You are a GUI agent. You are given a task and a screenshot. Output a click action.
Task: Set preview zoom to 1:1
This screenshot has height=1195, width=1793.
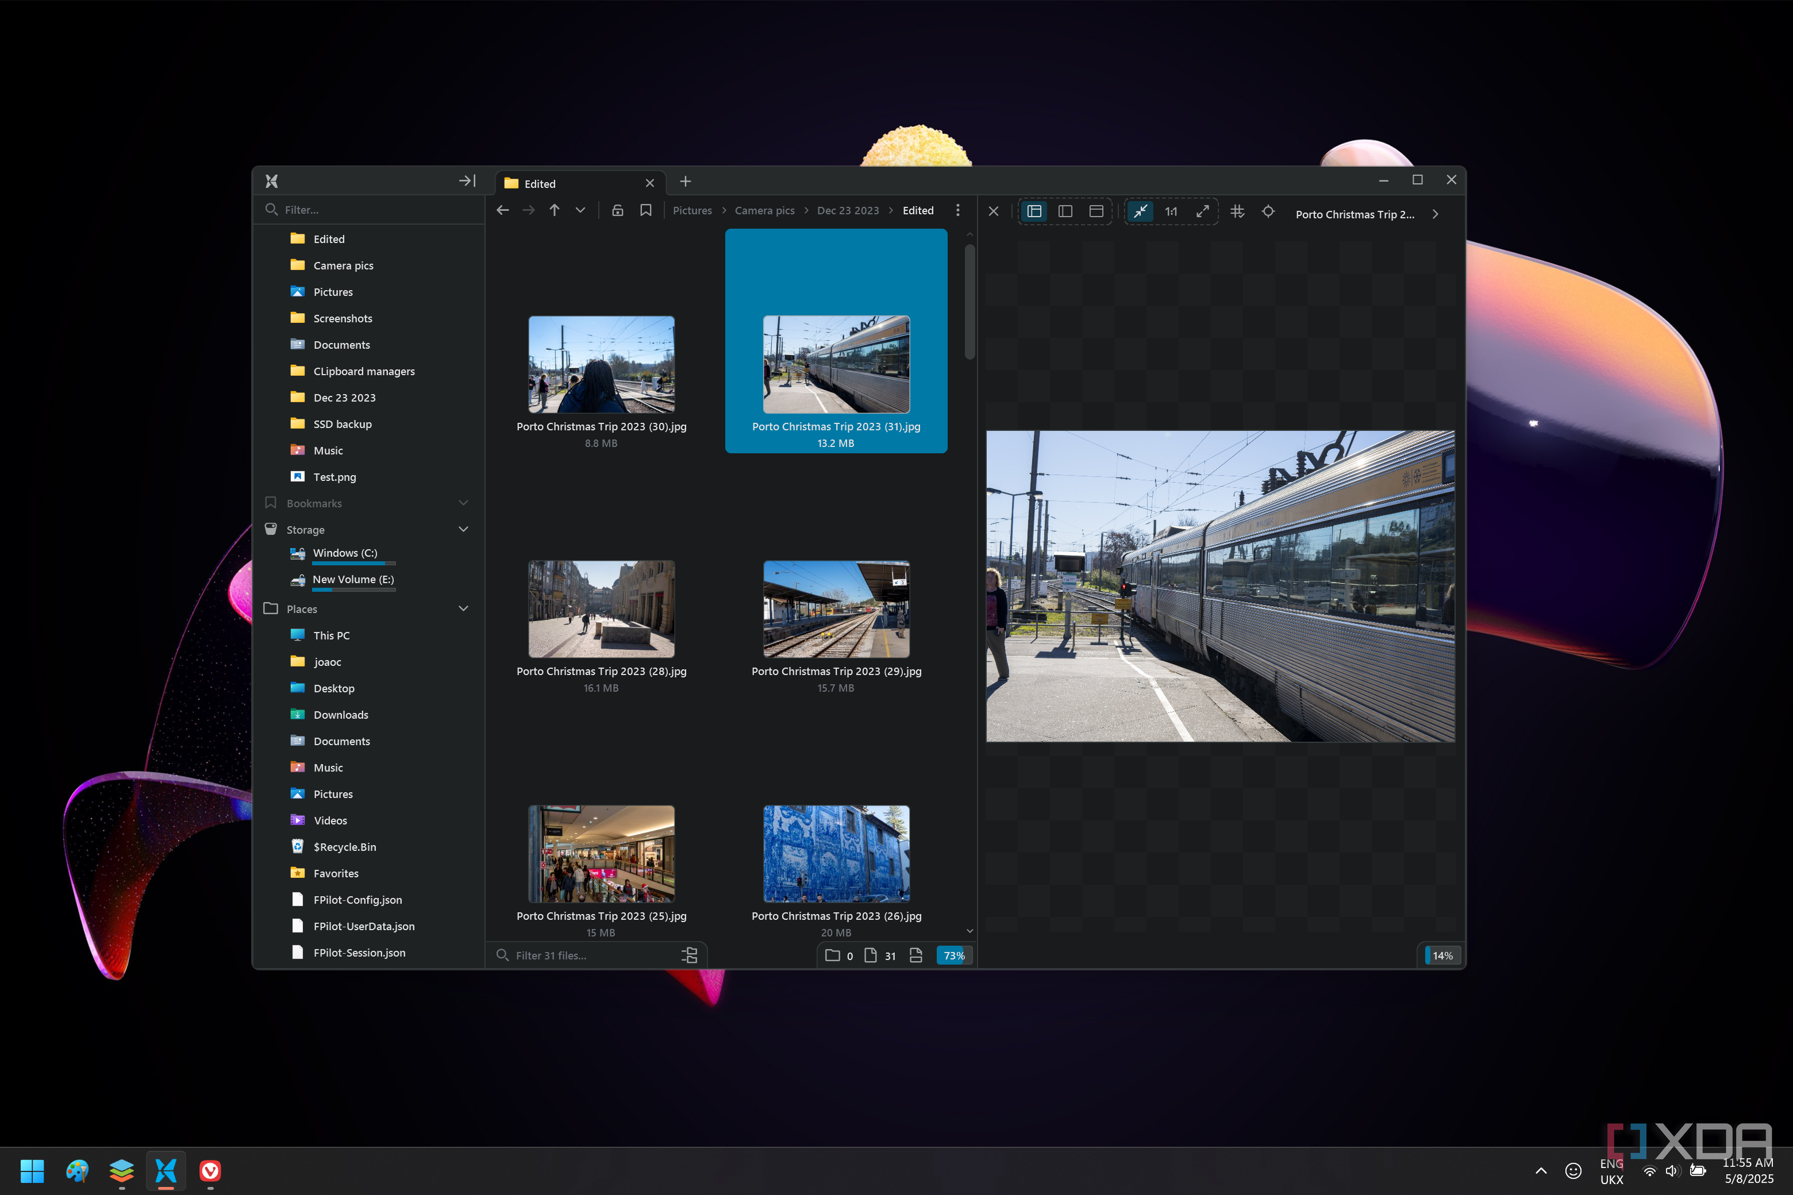click(x=1171, y=211)
